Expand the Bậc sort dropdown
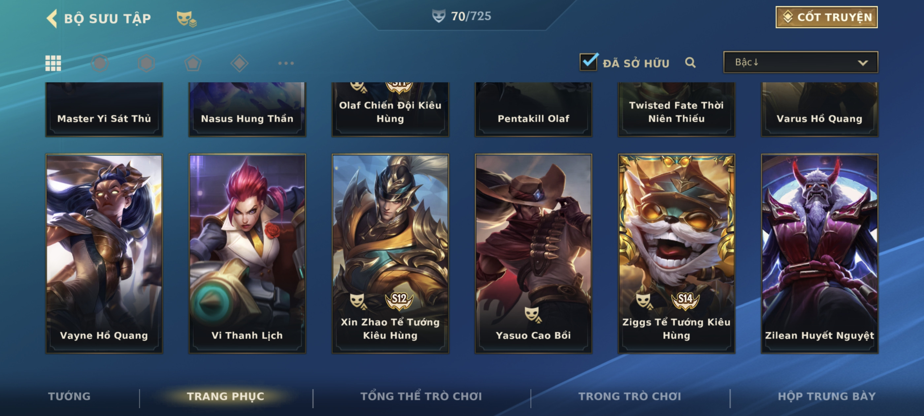Image resolution: width=924 pixels, height=416 pixels. [801, 62]
